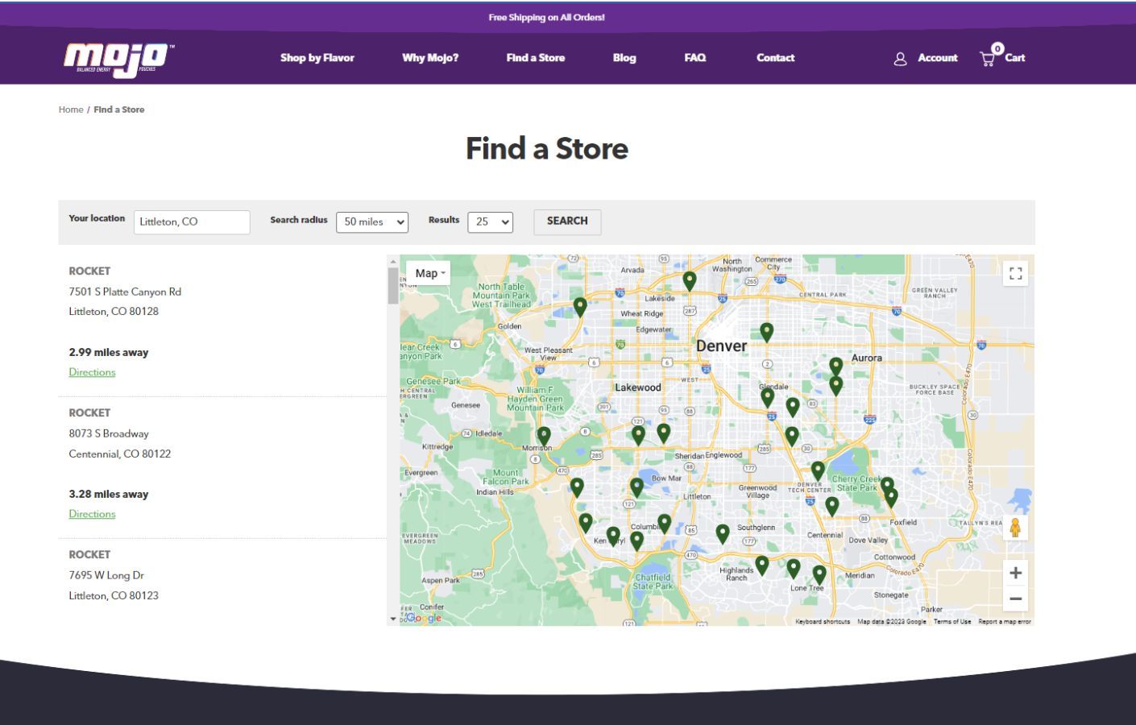This screenshot has width=1136, height=725.
Task: Click the Your location input field
Action: coord(192,222)
